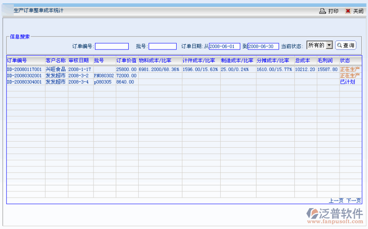Select order DD-20080304001 row
Image resolution: width=368 pixels, height=229 pixels.
click(x=24, y=82)
